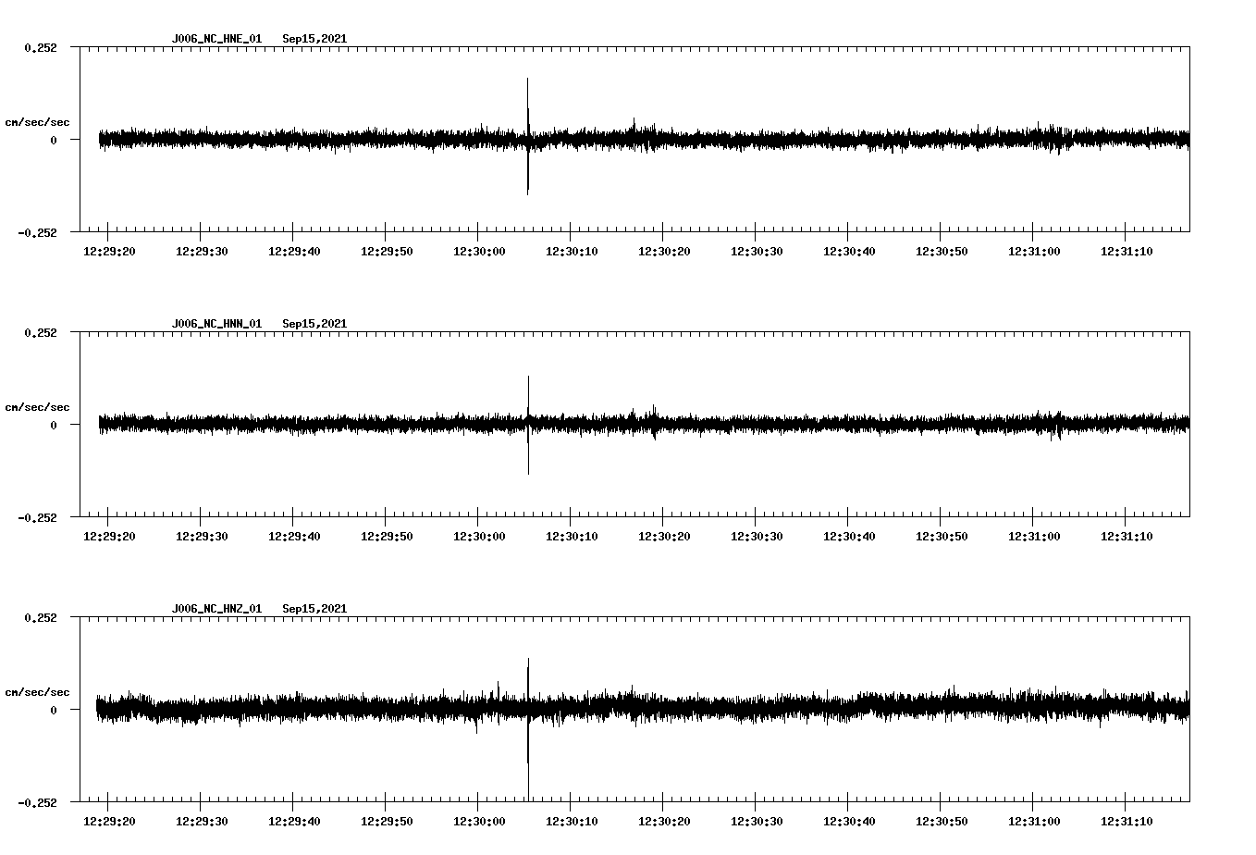The height and width of the screenshot is (855, 1256).
Task: Click the HNN_01 channel title label
Action: click(216, 324)
